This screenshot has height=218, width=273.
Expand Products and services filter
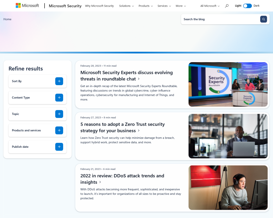pos(59,130)
